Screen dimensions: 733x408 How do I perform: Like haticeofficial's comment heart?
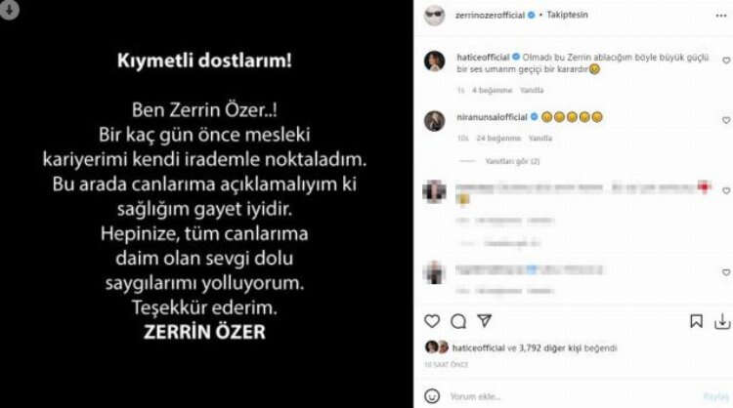pos(726,61)
